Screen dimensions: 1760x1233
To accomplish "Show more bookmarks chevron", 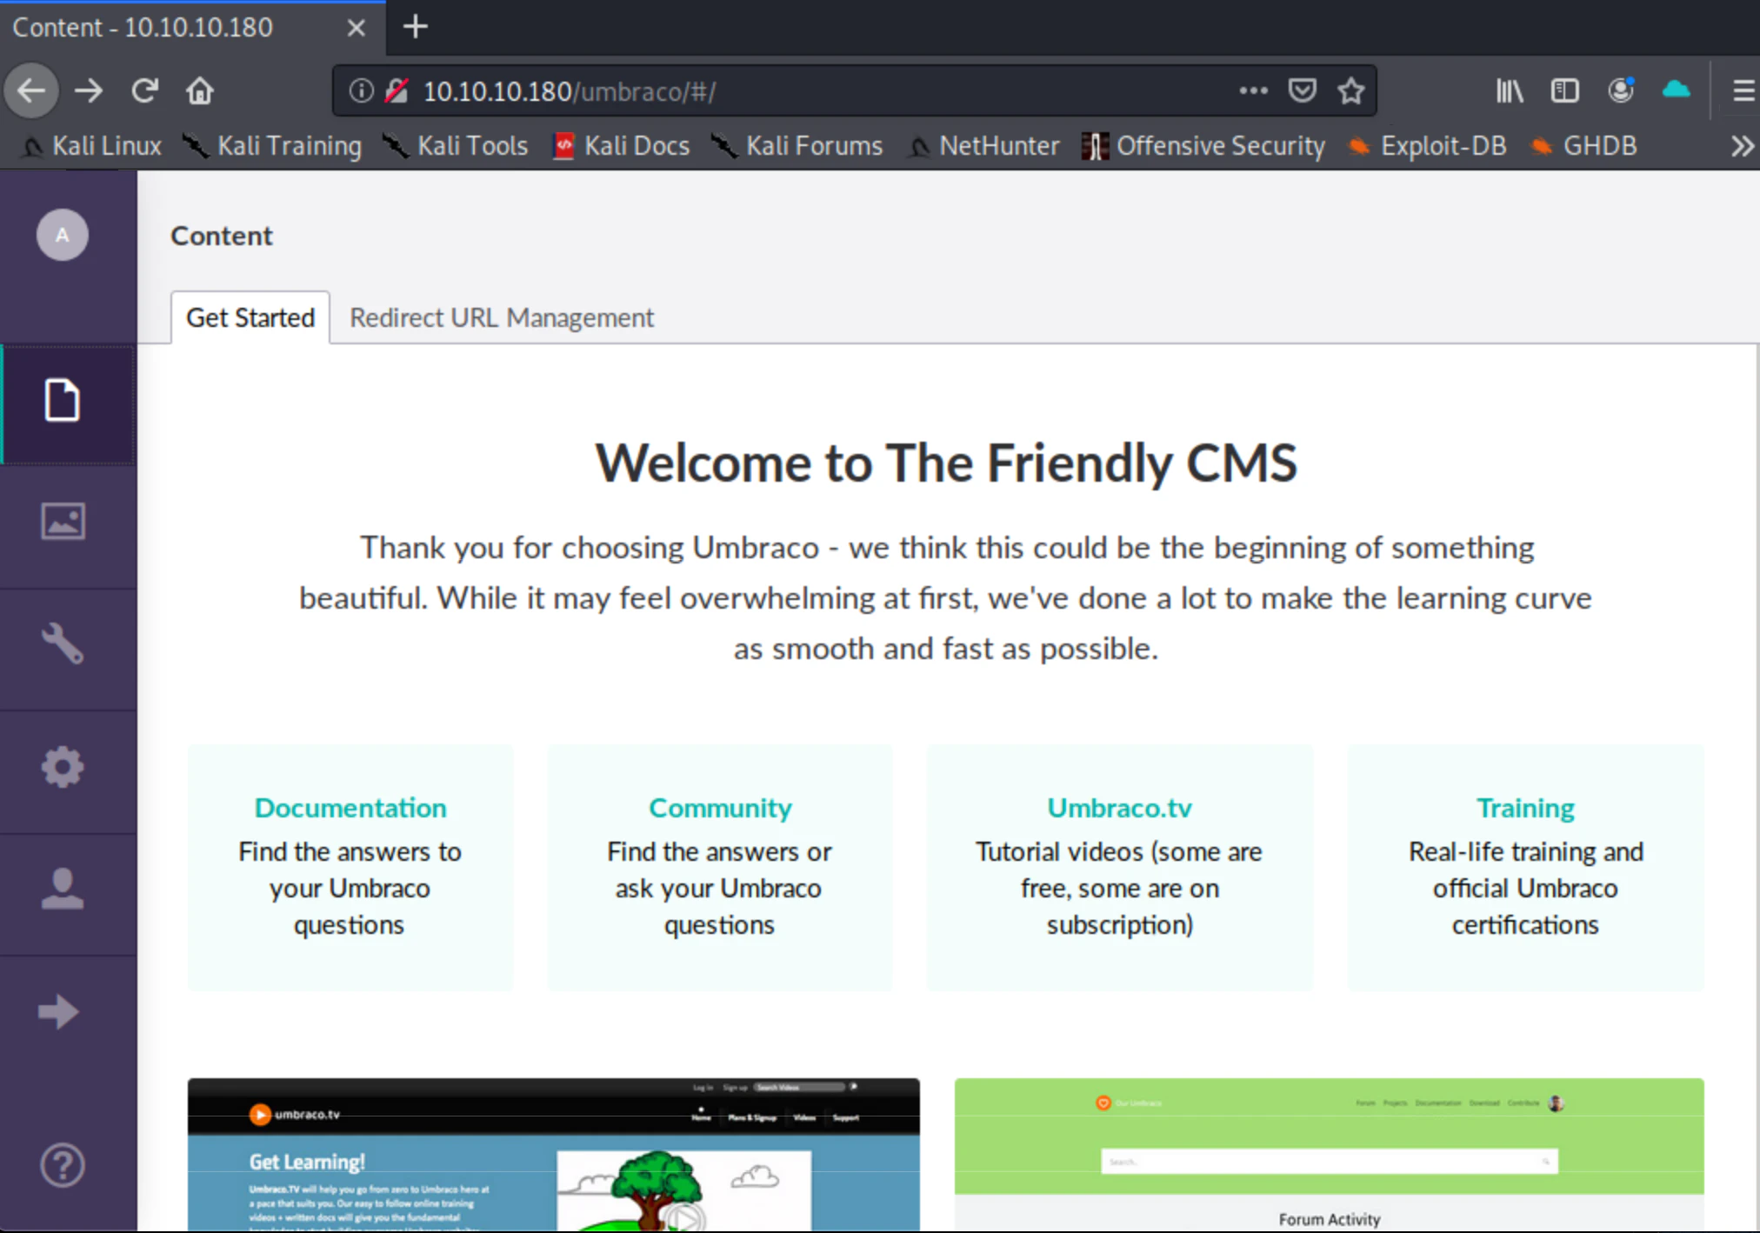I will (1741, 146).
